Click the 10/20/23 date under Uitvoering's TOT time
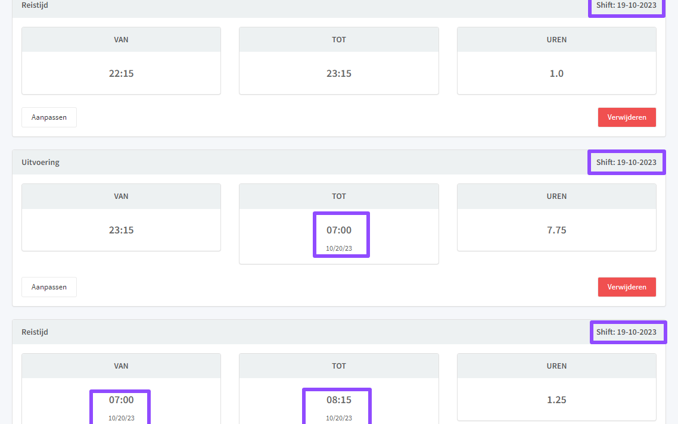Viewport: 678px width, 424px height. [x=339, y=248]
